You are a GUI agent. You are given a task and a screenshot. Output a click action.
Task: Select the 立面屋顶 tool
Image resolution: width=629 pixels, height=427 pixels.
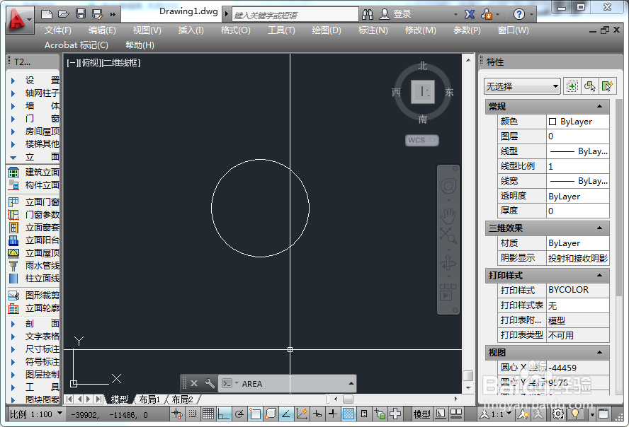34,253
